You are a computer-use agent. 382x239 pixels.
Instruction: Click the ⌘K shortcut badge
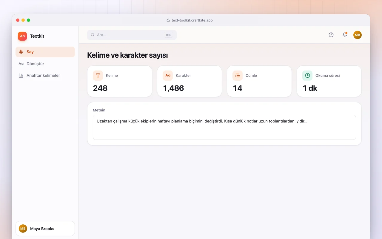coord(168,35)
